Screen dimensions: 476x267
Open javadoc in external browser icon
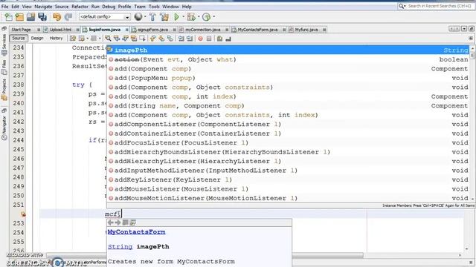point(132,222)
